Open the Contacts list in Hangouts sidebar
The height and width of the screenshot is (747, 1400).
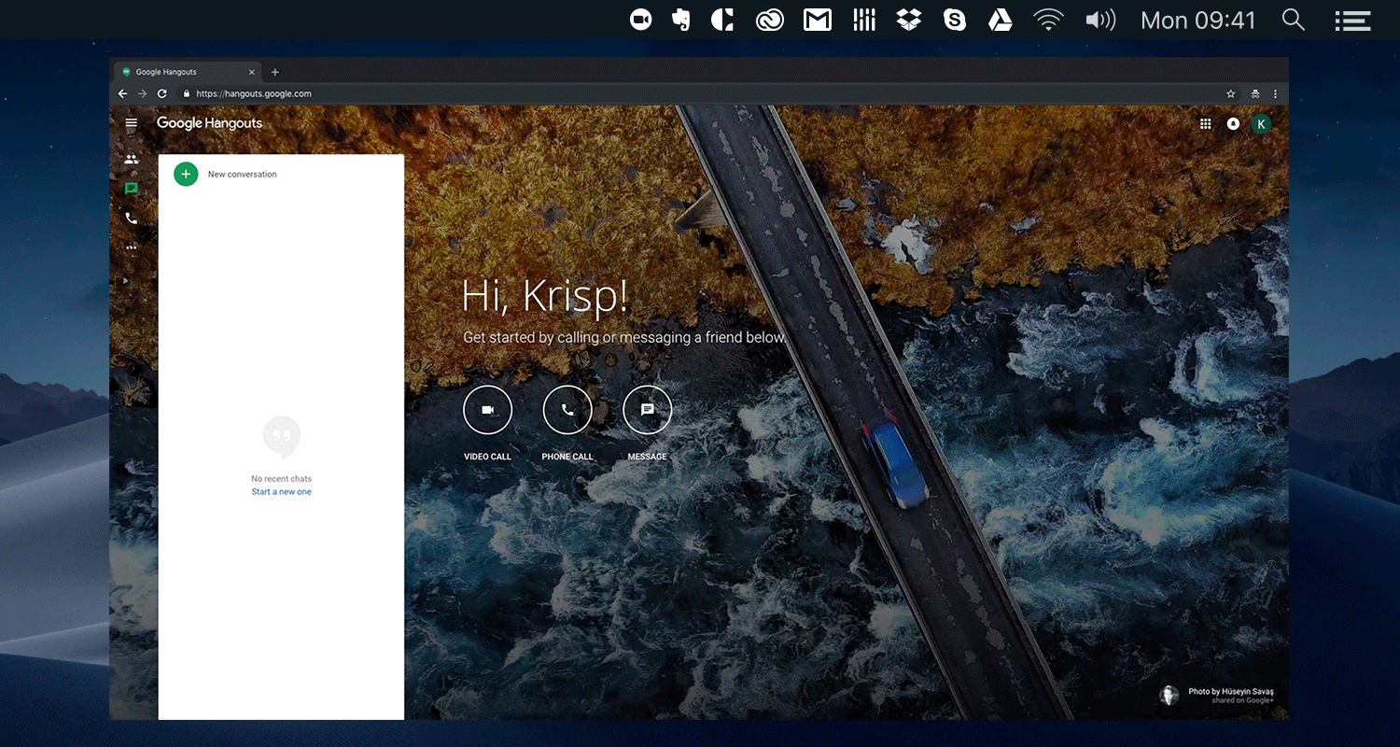click(132, 159)
